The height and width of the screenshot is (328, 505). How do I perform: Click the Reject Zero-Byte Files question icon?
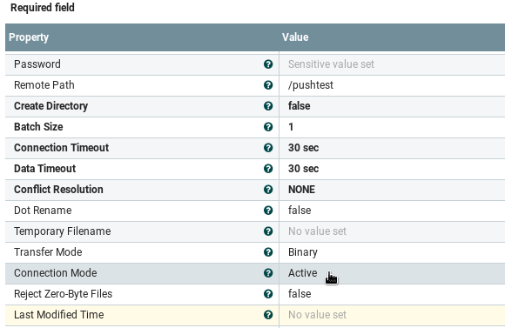(x=268, y=294)
